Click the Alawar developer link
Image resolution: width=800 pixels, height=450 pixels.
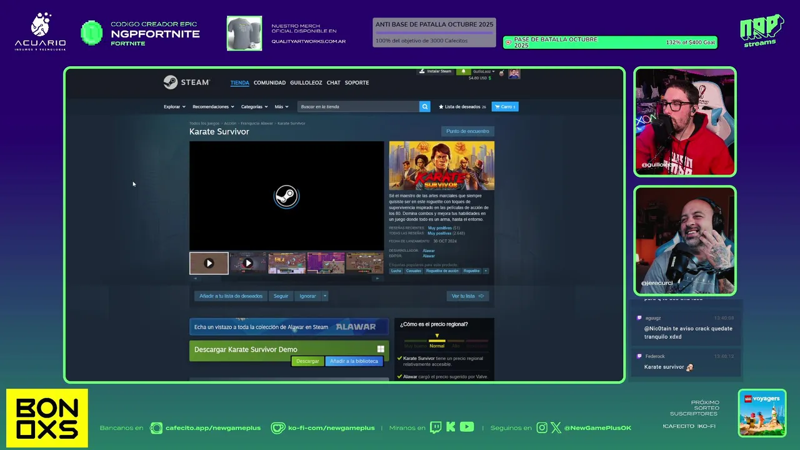[x=429, y=251]
